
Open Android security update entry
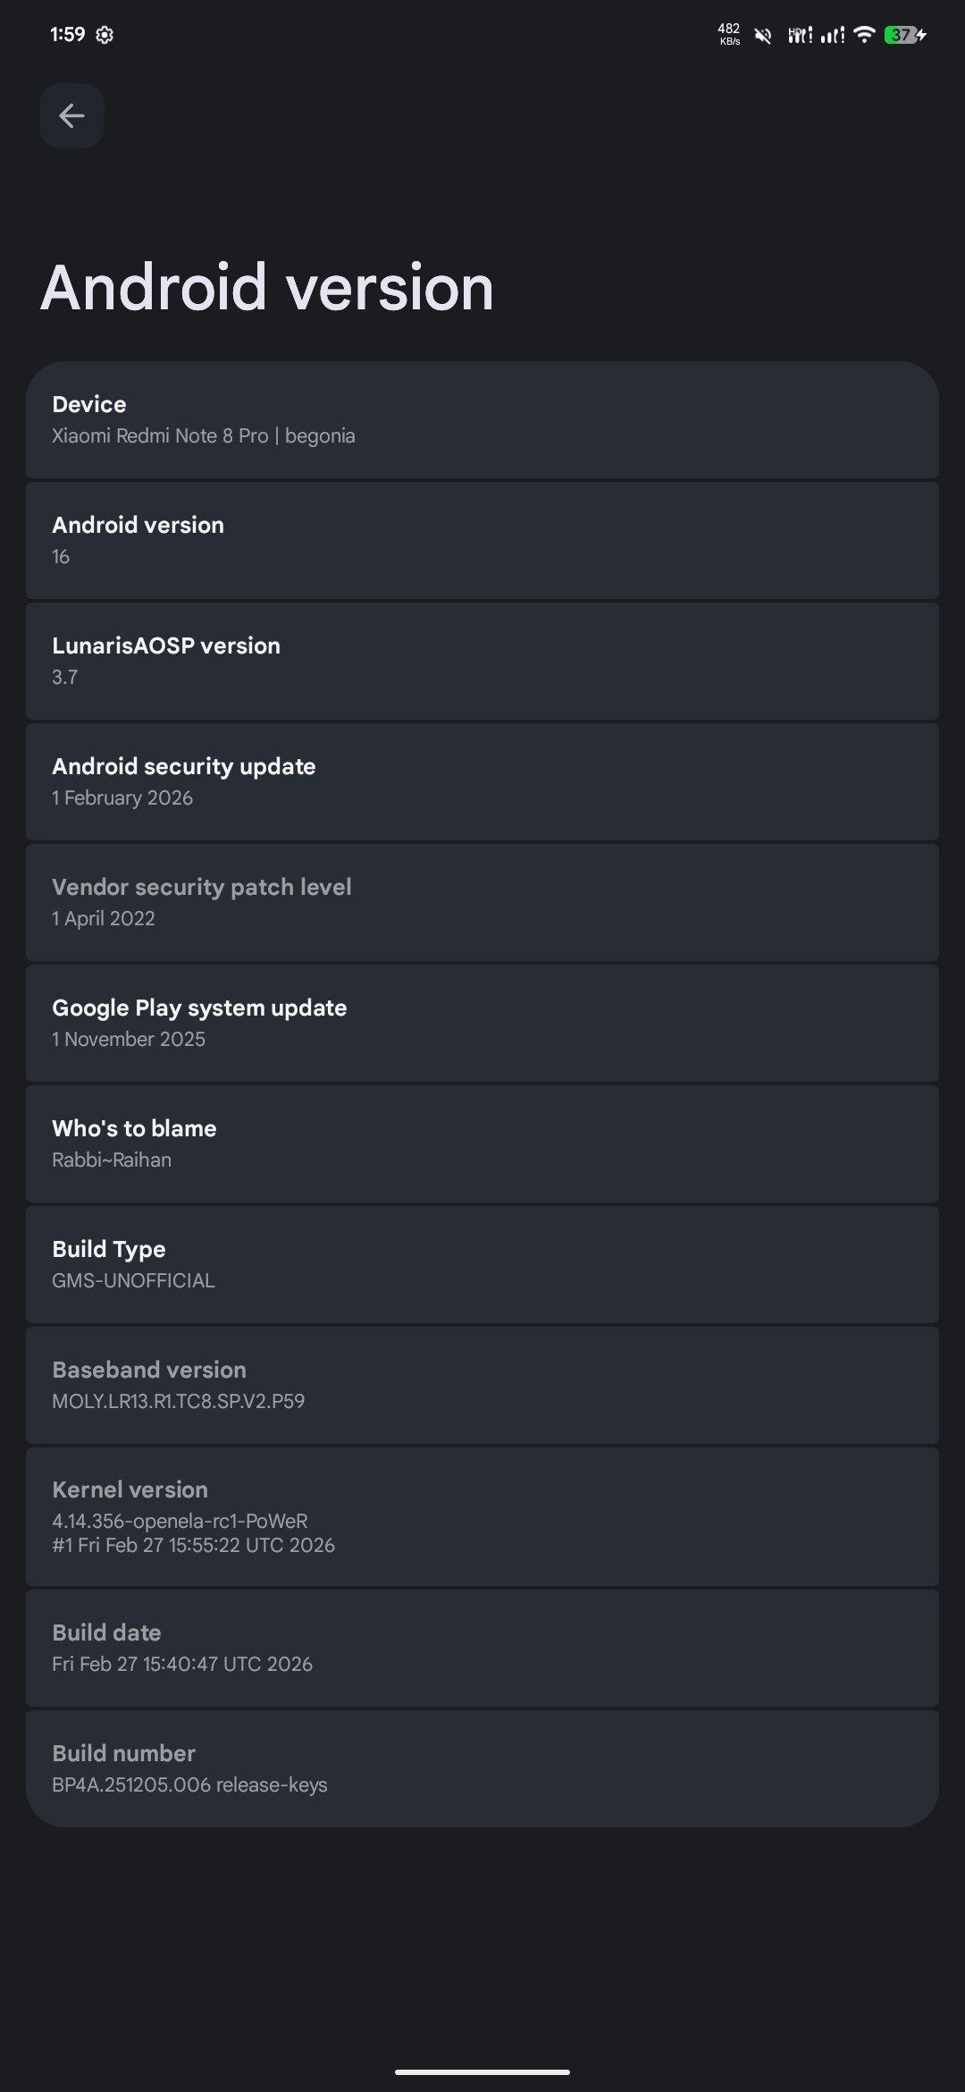(x=482, y=782)
